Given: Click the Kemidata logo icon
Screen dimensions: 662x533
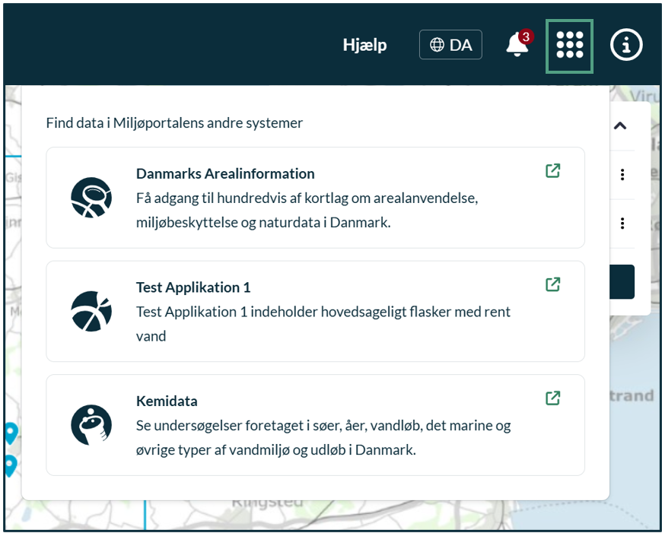Looking at the screenshot, I should 91,425.
